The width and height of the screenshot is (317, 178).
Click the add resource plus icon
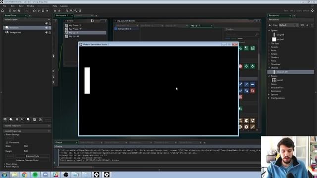click(307, 25)
